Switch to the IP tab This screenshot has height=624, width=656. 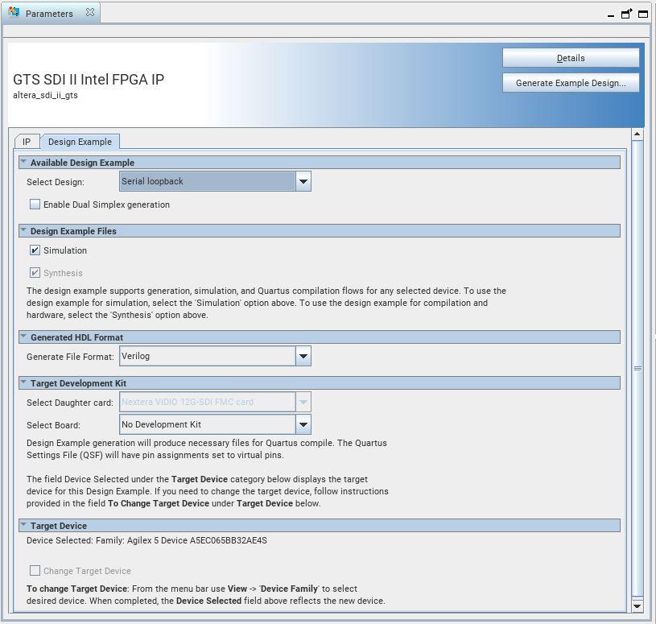(27, 142)
